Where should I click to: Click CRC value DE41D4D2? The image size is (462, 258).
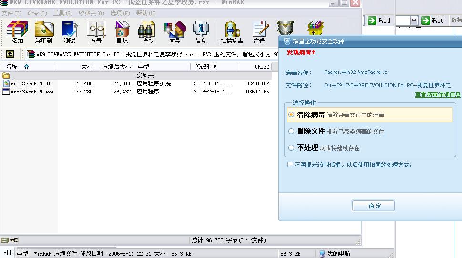coord(257,84)
